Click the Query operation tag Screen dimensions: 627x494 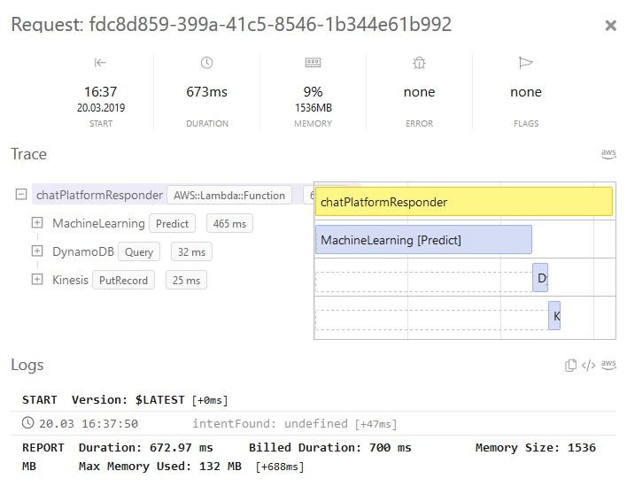(x=139, y=252)
